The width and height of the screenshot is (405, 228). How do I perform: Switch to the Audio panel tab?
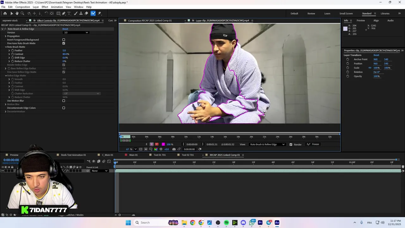(x=390, y=21)
